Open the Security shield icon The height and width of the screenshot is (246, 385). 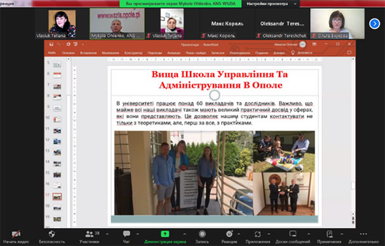[52, 234]
